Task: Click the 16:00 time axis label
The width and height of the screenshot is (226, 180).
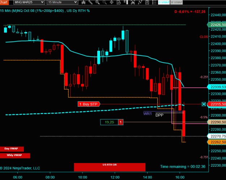Action: tap(180, 177)
